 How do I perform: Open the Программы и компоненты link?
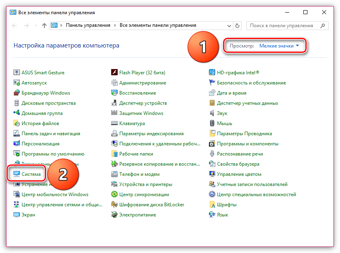click(248, 144)
